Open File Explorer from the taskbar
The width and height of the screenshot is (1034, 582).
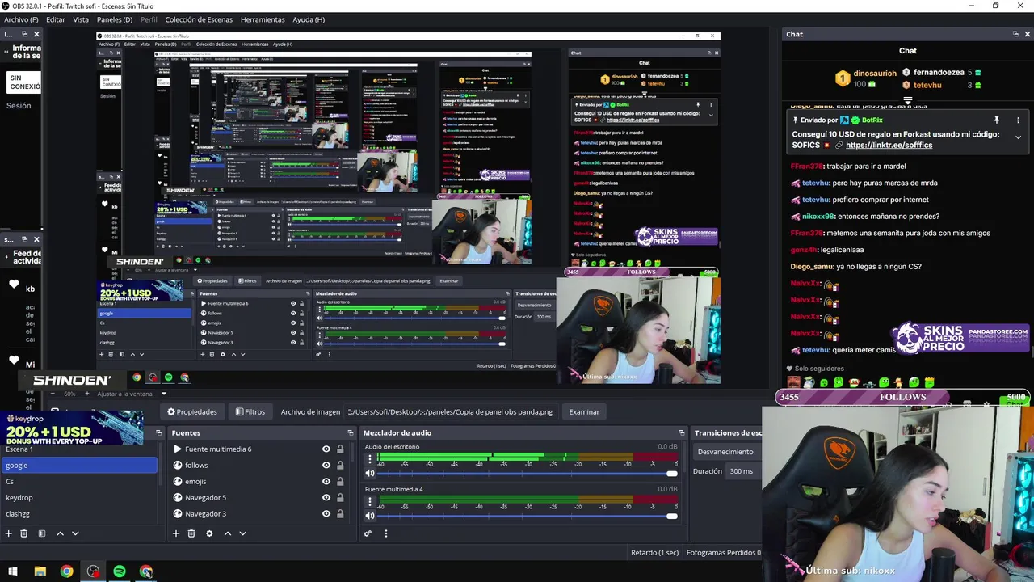[x=40, y=571]
